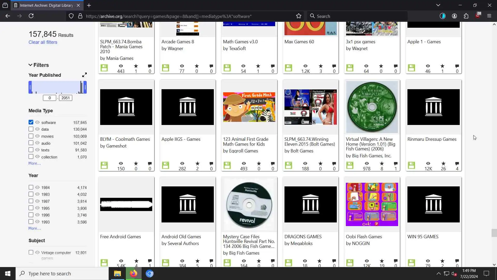Toggle the eye icon beside audio filter
This screenshot has width=497, height=280.
[x=37, y=143]
